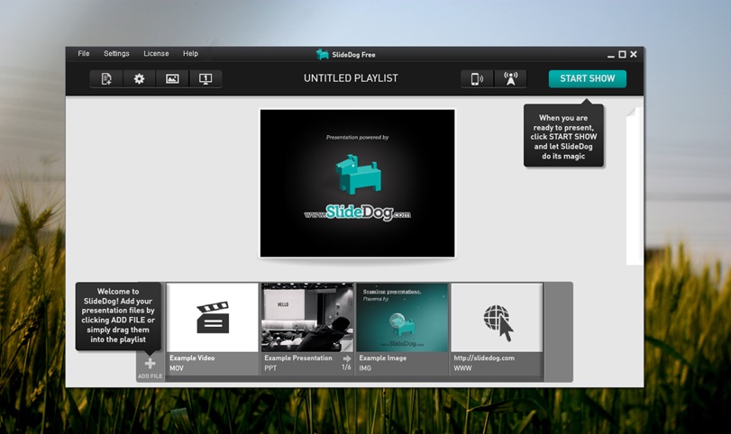Click the add file document icon
This screenshot has width=731, height=434.
point(106,78)
